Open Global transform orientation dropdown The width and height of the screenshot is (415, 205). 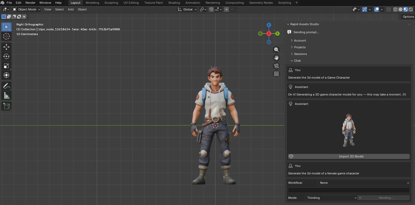pos(187,9)
